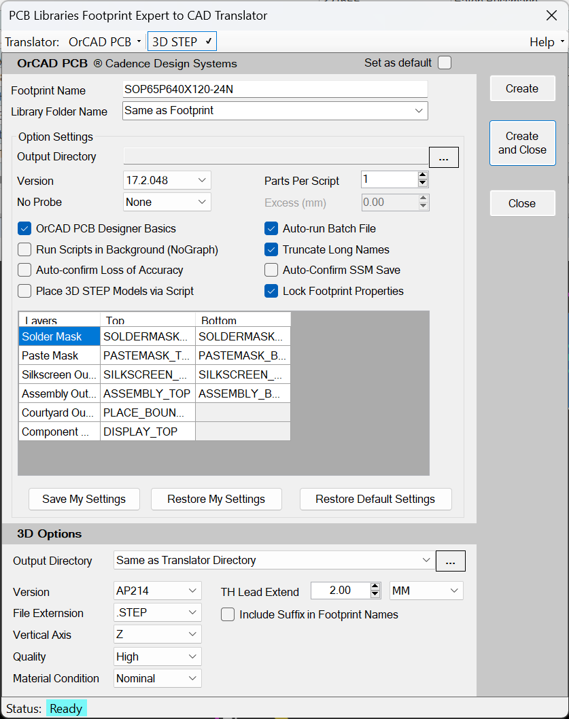
Task: Increase Parts Per Script with up arrow
Action: pos(423,175)
